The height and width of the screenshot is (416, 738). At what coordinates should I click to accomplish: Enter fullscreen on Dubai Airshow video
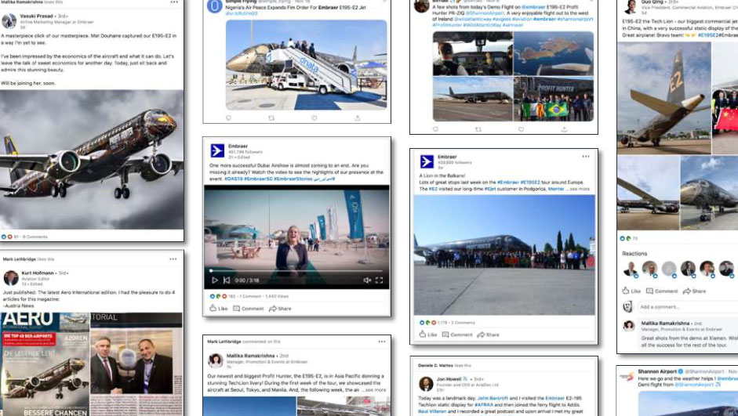pos(380,280)
